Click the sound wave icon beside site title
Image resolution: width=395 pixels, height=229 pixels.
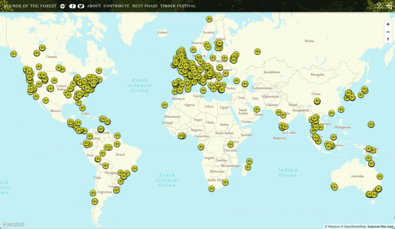click(62, 6)
